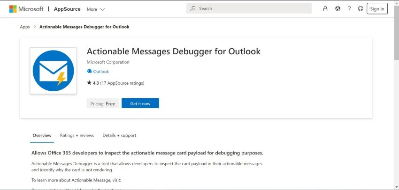Expand the More dropdown menu

(96, 9)
